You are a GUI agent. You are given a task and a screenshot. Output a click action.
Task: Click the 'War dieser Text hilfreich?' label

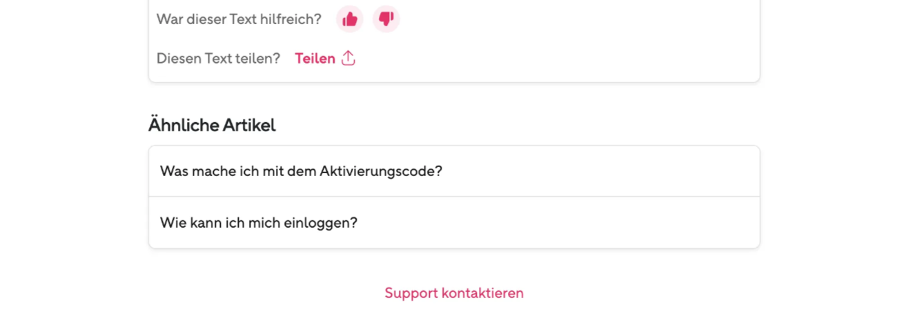point(239,19)
